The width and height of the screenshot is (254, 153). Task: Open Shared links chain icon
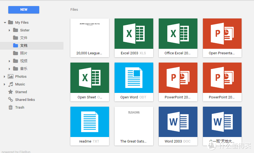point(10,100)
